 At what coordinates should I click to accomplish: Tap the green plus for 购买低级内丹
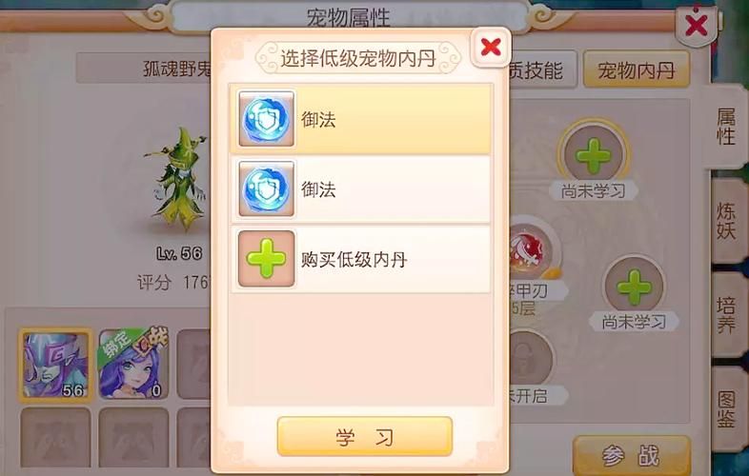point(266,259)
